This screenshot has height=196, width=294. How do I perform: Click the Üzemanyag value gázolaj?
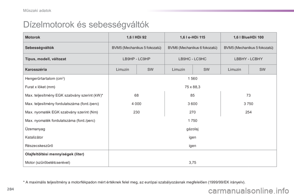tap(193, 129)
